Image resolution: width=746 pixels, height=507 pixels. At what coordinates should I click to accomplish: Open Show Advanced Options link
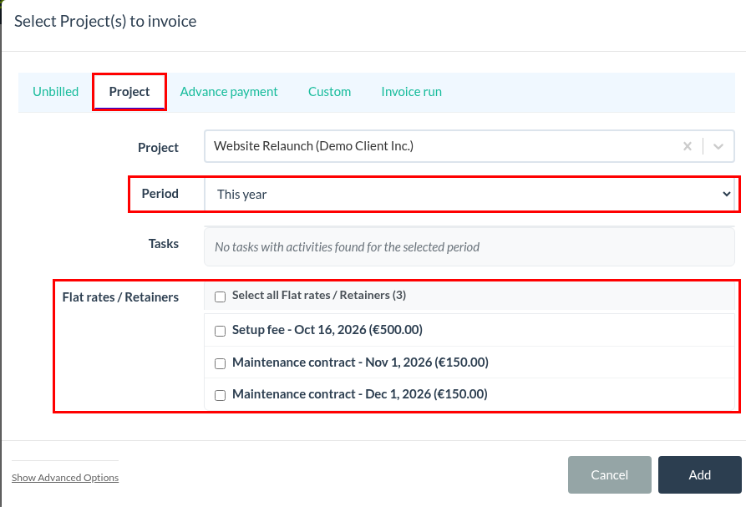65,478
